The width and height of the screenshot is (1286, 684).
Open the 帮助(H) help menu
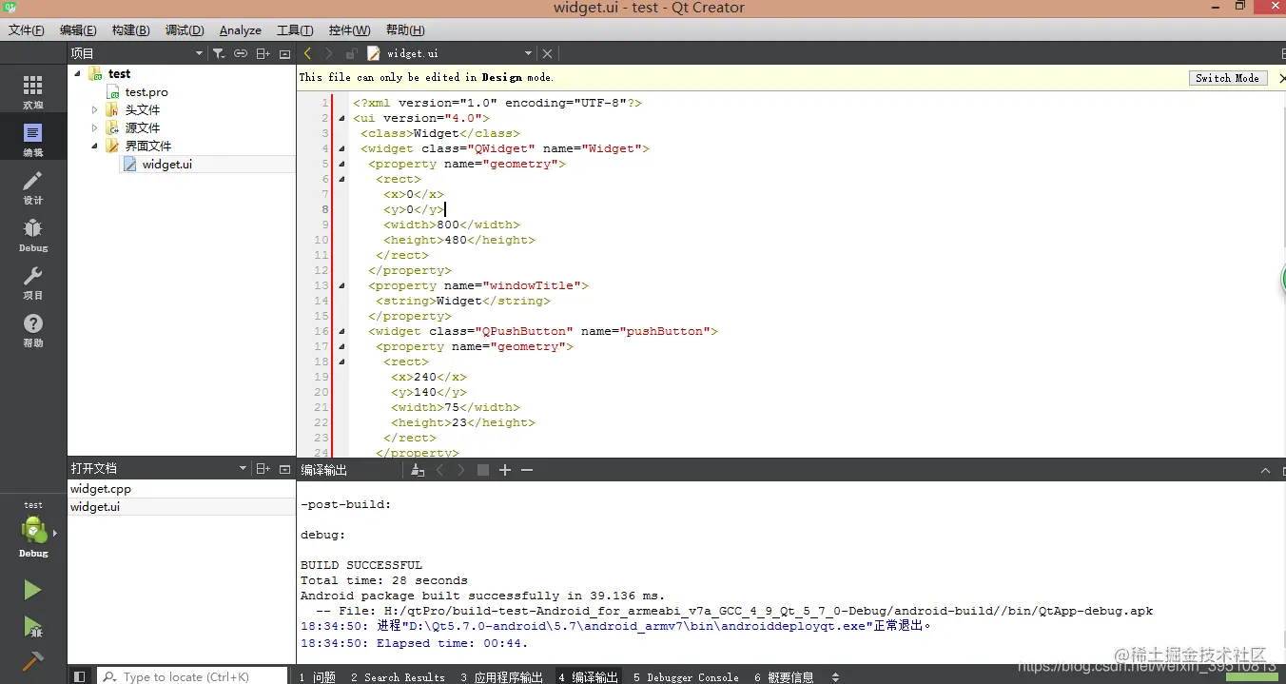(405, 30)
